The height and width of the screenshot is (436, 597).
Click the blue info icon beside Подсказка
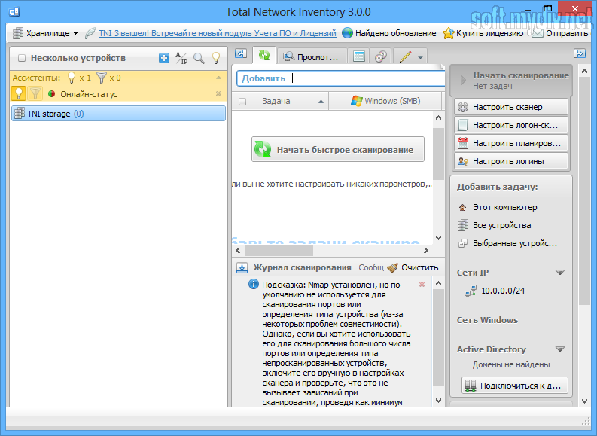click(254, 284)
